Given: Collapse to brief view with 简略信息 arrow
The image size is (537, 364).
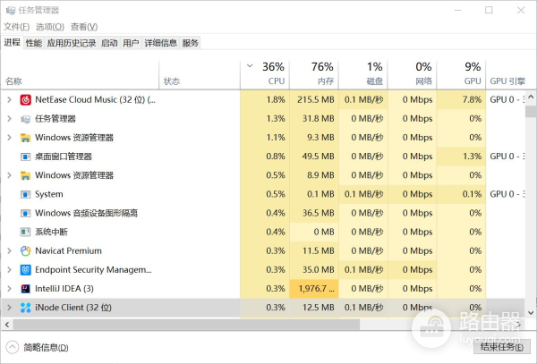Looking at the screenshot, I should point(12,347).
